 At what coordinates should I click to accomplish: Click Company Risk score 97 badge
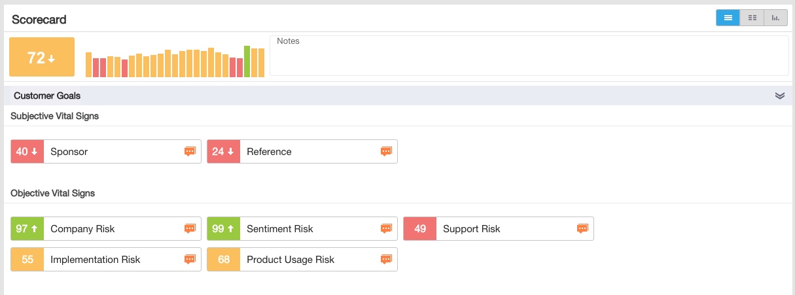tap(27, 229)
